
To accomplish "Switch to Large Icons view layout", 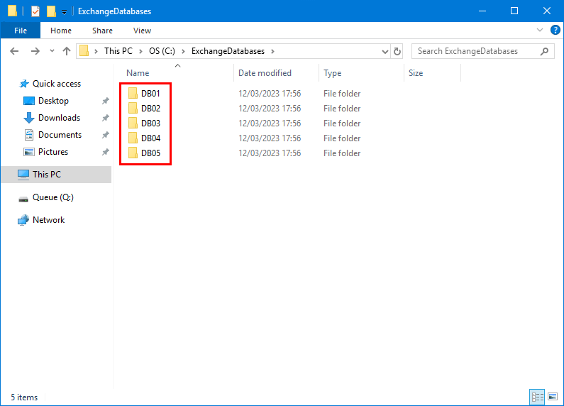I will (x=552, y=397).
